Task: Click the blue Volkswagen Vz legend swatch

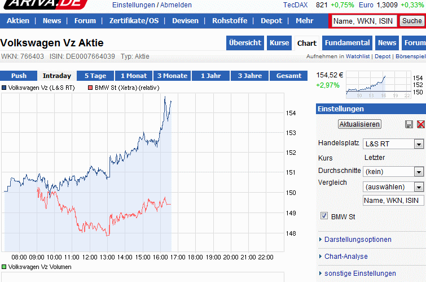Action: point(4,88)
